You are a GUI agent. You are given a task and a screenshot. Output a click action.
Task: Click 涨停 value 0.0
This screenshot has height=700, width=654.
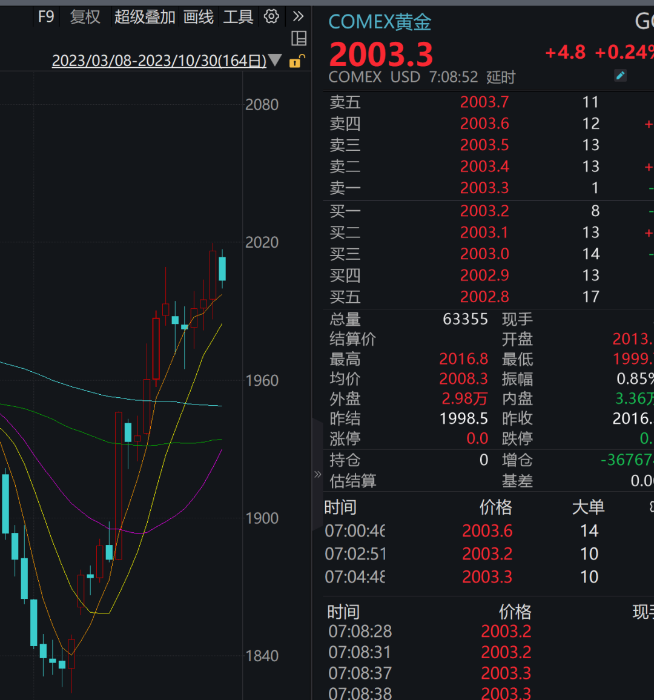pyautogui.click(x=477, y=438)
